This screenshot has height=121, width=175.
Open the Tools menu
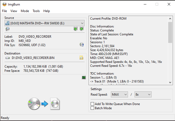36,11
